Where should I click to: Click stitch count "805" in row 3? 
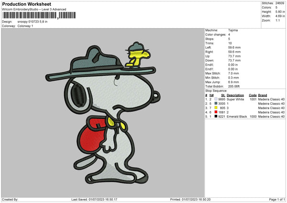[222, 108]
